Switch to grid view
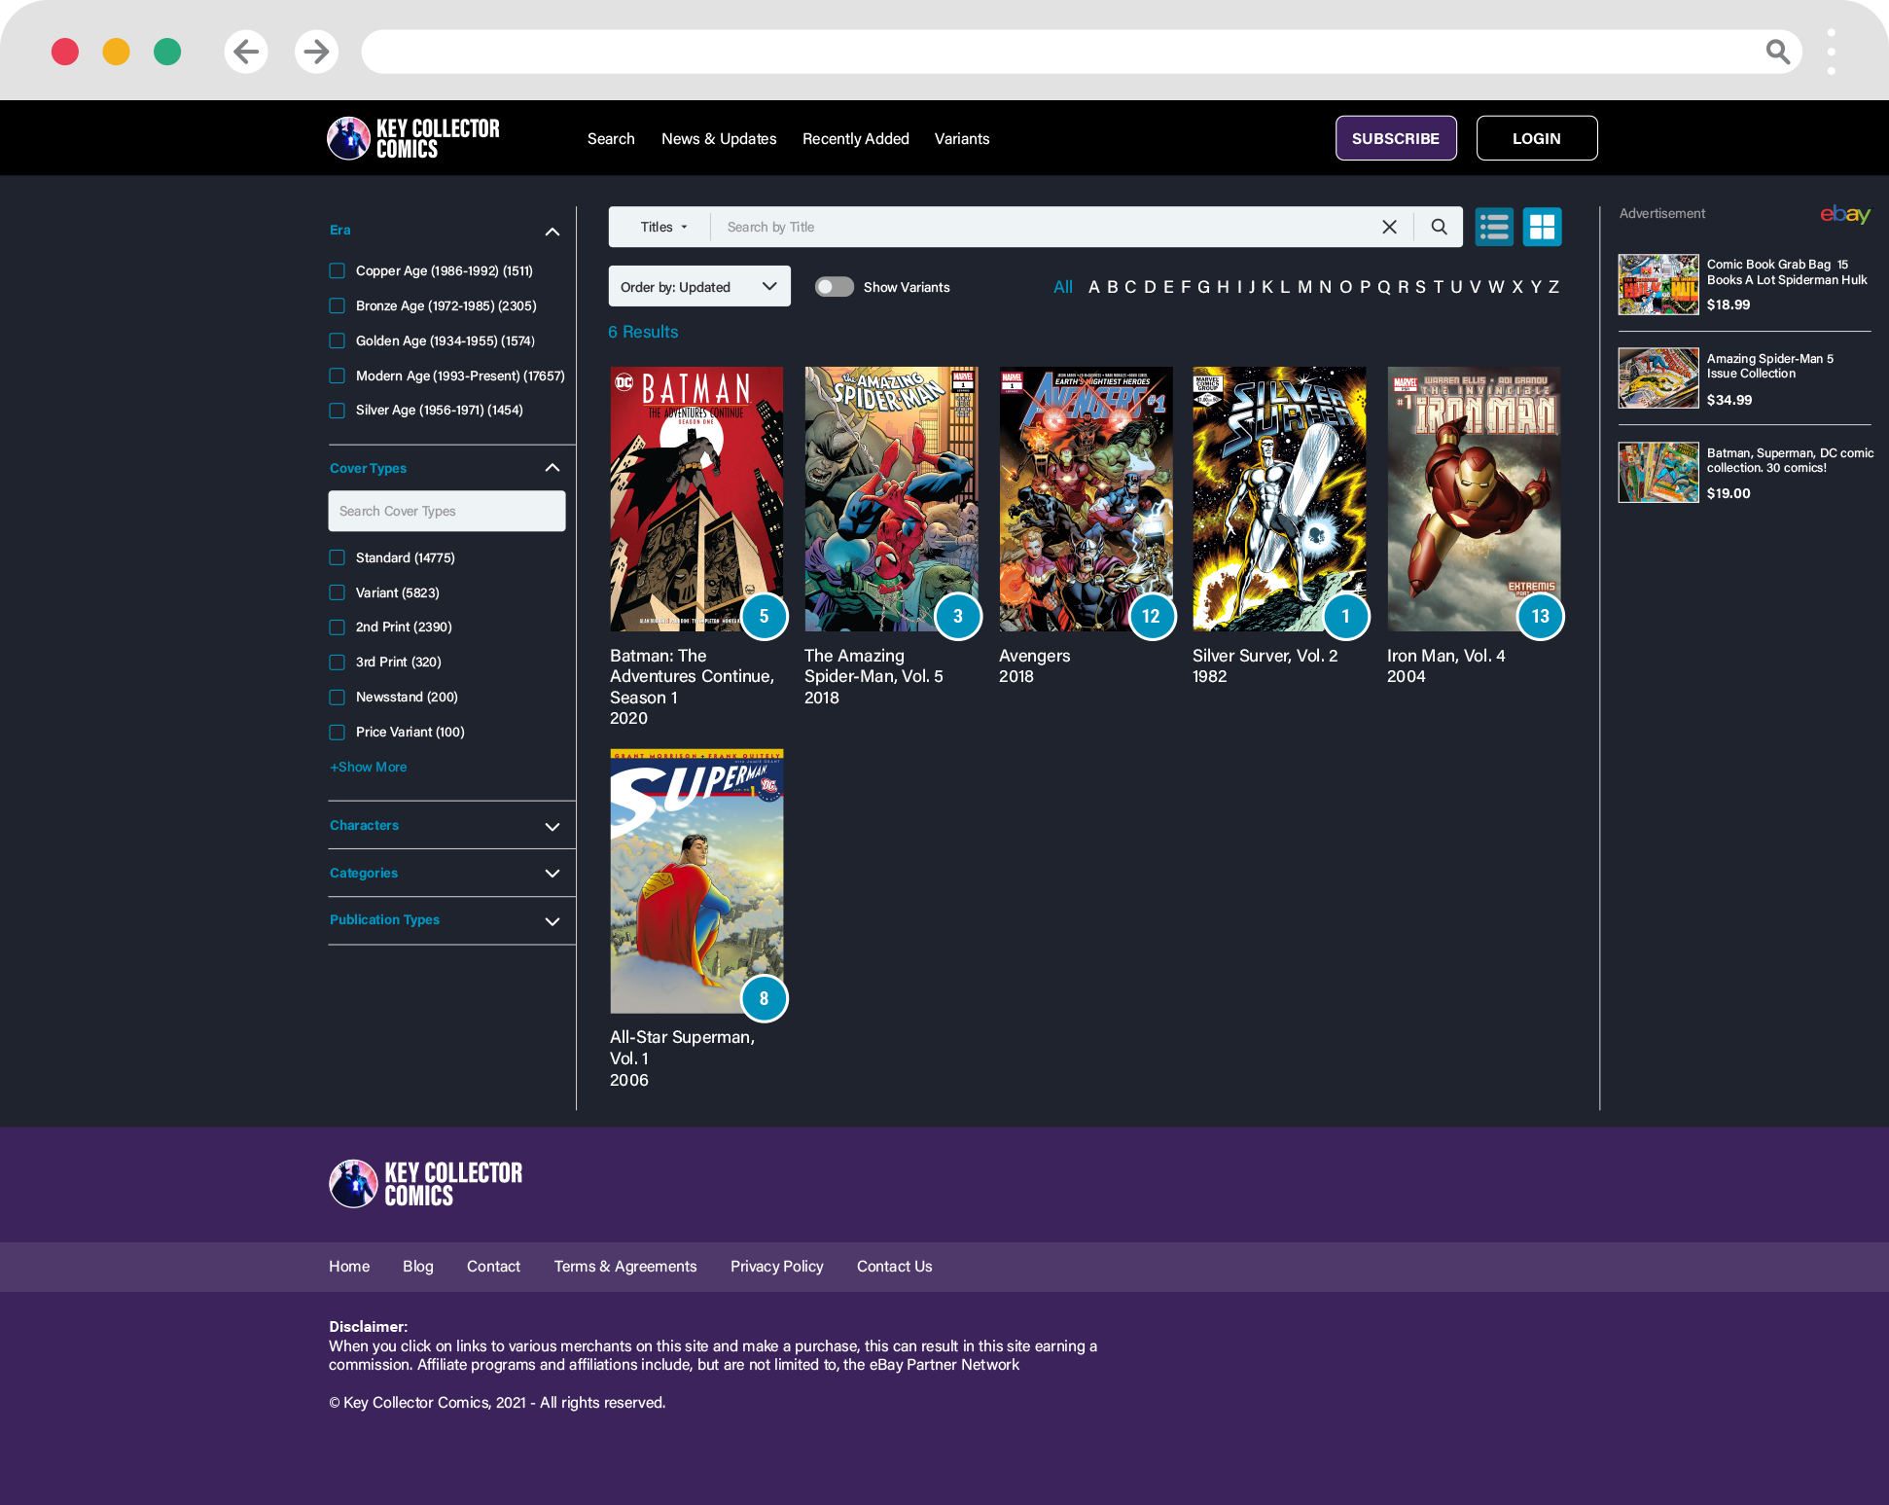 (1542, 227)
